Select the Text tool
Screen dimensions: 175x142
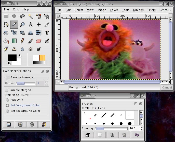pyautogui.click(x=47, y=33)
